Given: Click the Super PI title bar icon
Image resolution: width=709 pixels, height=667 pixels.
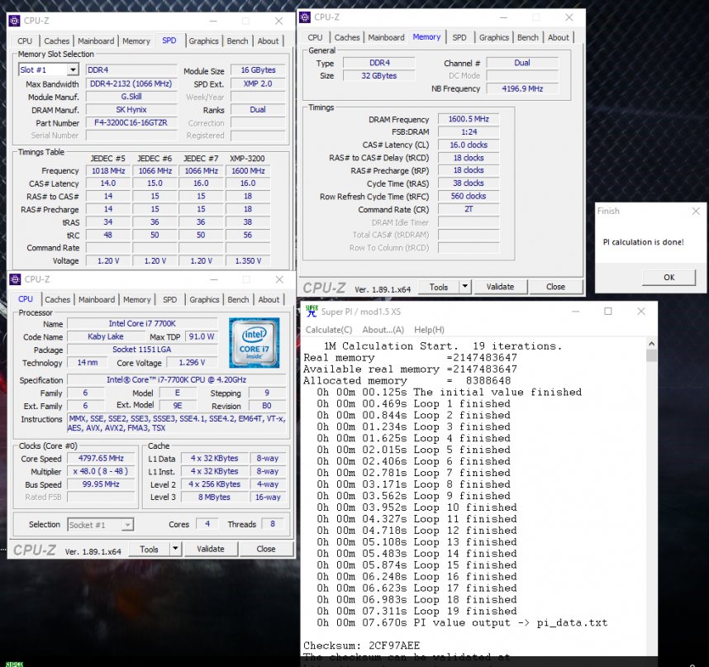Looking at the screenshot, I should pos(311,312).
